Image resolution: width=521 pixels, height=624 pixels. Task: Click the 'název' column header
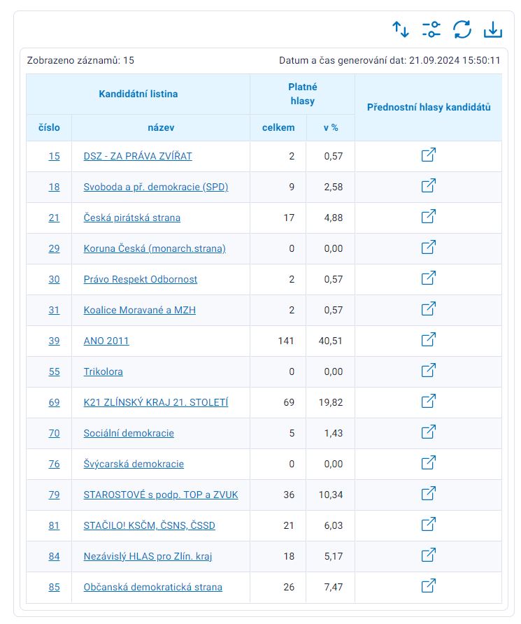pos(161,128)
